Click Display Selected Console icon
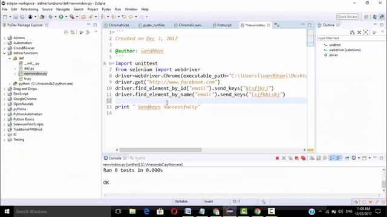387x217 pixels. [x=354, y=158]
